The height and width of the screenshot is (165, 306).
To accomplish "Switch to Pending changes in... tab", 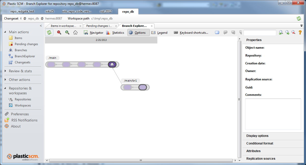I will click(x=99, y=26).
